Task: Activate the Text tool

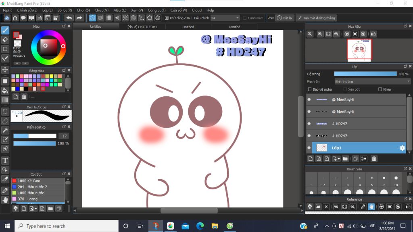Action: 5,160
